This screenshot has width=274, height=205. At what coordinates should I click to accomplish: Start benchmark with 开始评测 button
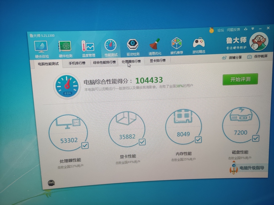coord(240,79)
